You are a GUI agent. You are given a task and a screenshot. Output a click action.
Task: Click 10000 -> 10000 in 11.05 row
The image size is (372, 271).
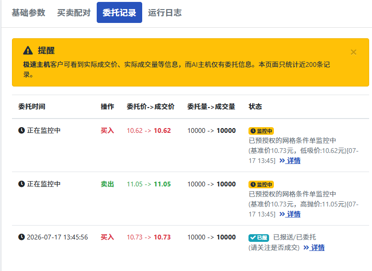click(x=212, y=184)
